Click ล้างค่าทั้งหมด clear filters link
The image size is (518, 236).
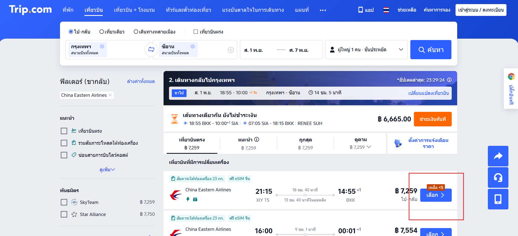tap(141, 81)
